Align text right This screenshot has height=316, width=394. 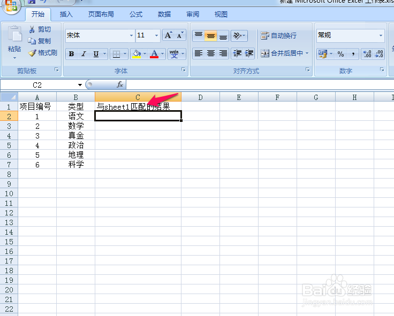point(223,53)
